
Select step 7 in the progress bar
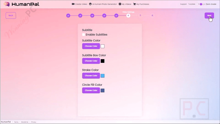[140, 16]
